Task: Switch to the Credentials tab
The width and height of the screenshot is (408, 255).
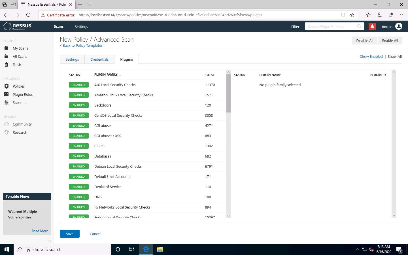Action: click(99, 59)
